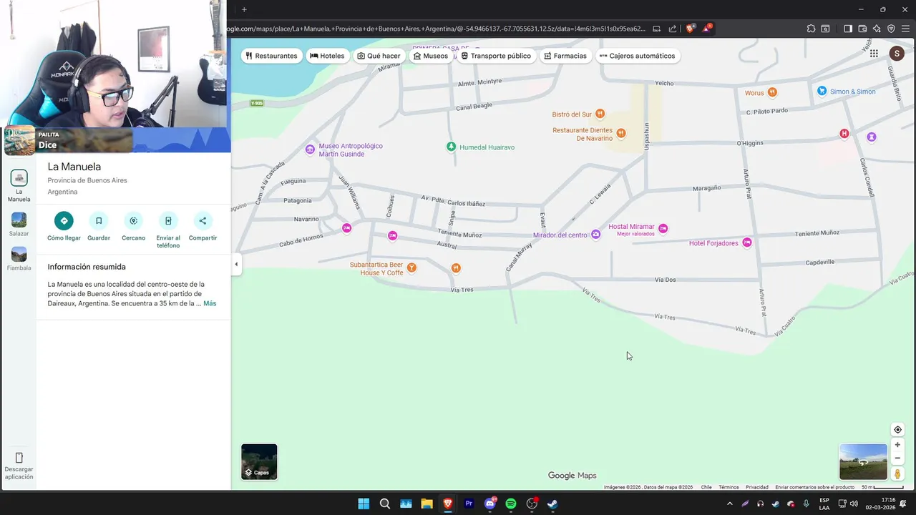Show hidden system tray icons chevron
This screenshot has height=515, width=916.
pyautogui.click(x=729, y=504)
